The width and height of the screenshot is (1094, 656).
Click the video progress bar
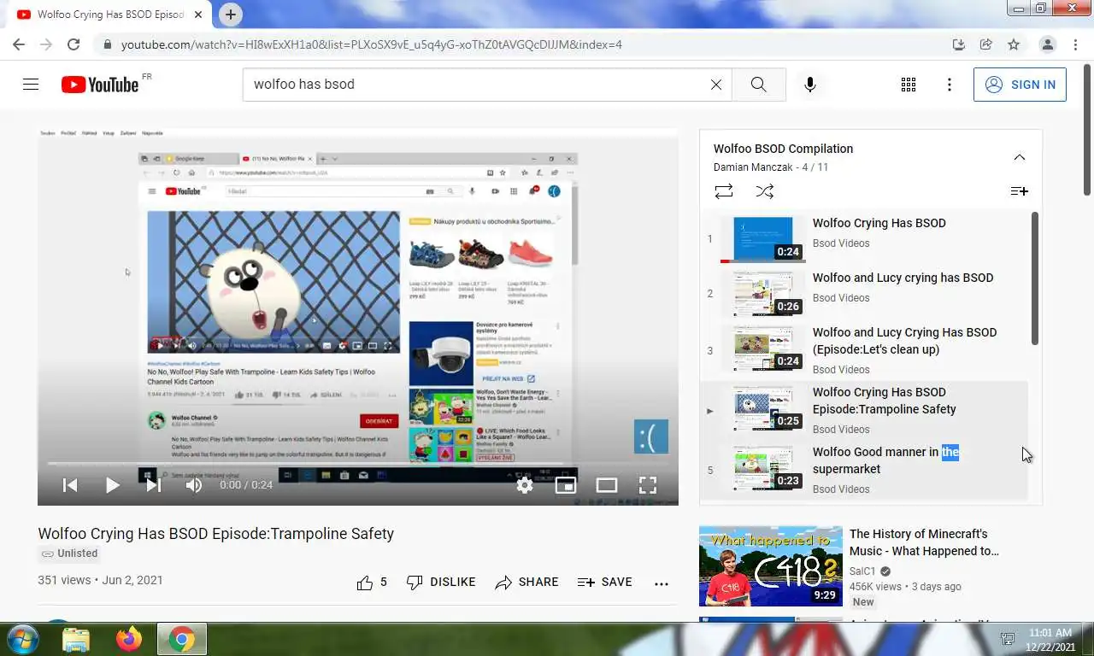tap(357, 464)
